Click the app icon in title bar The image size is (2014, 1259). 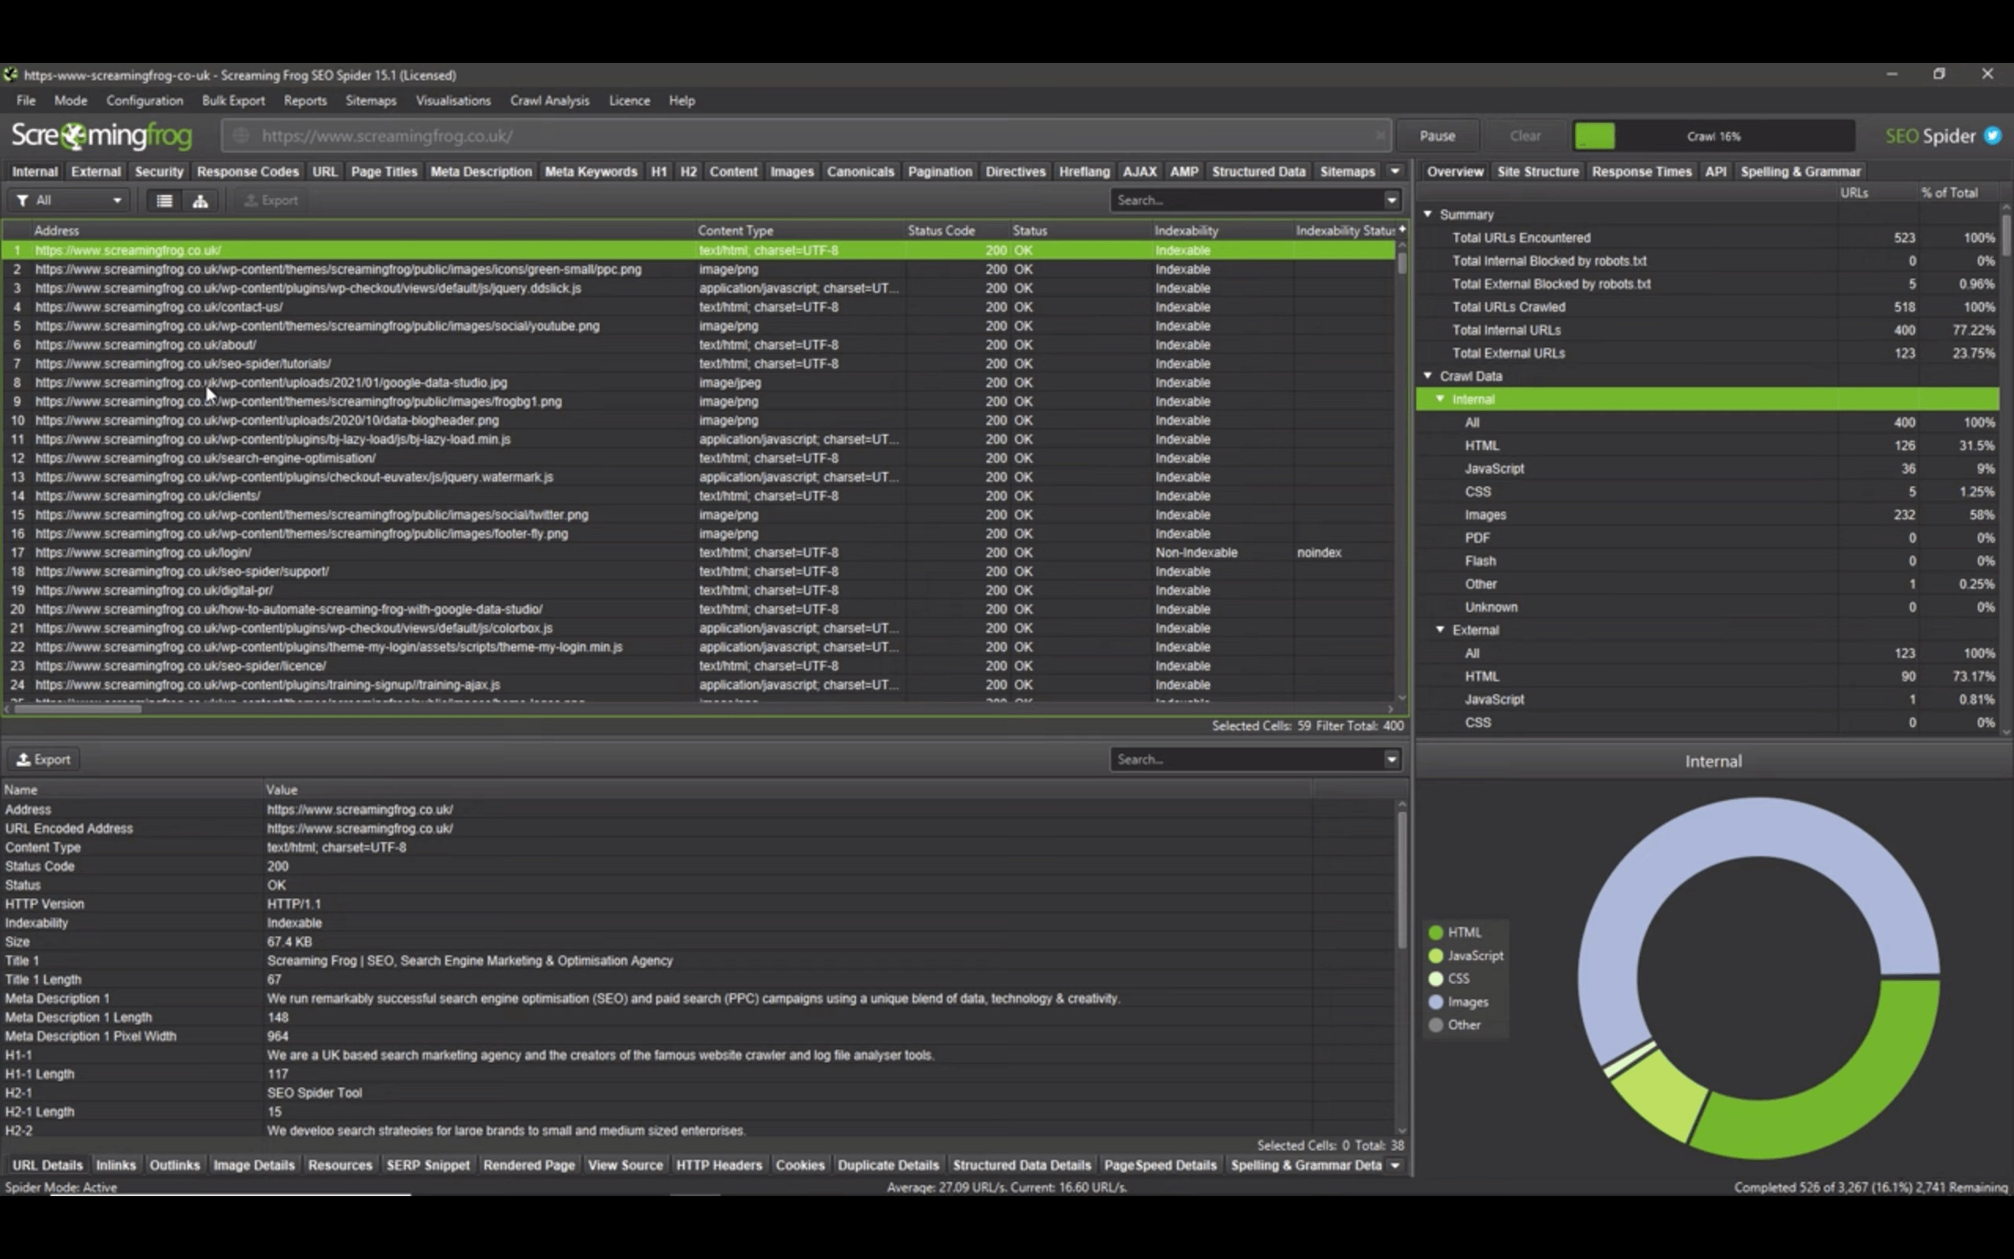coord(10,74)
